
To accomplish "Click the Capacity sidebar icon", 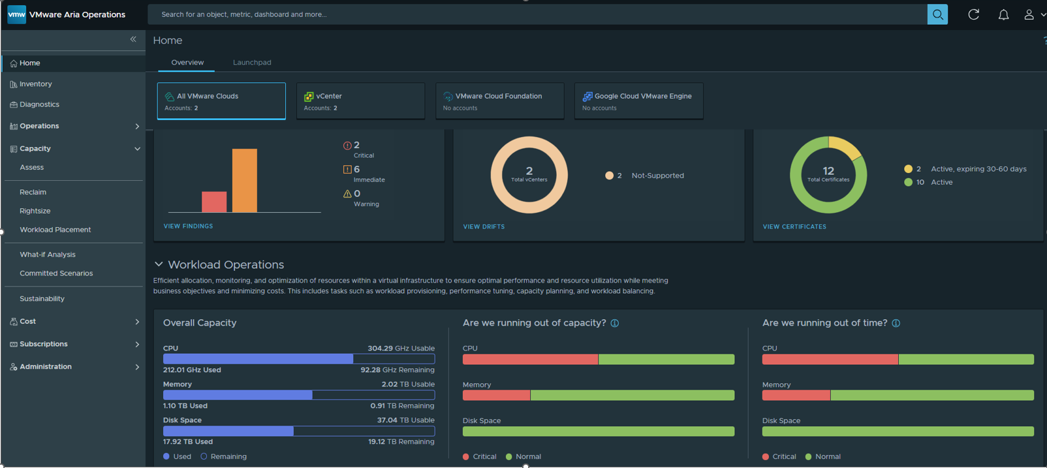I will (14, 149).
